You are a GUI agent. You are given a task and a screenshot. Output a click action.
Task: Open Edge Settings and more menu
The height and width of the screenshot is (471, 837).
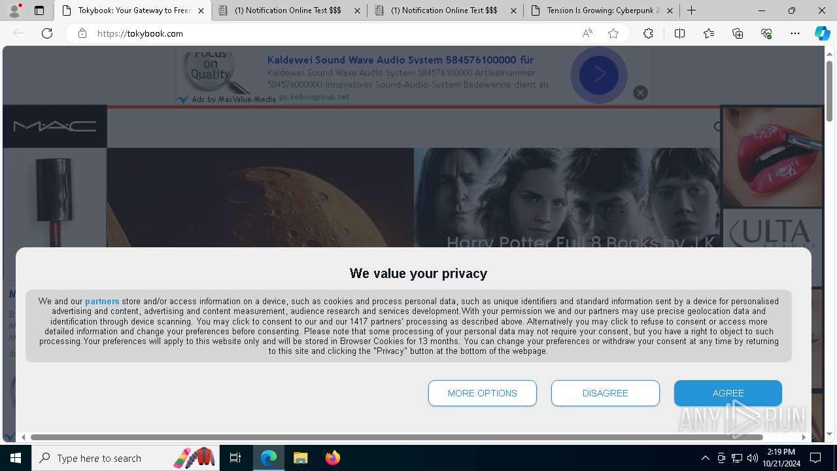(x=795, y=33)
